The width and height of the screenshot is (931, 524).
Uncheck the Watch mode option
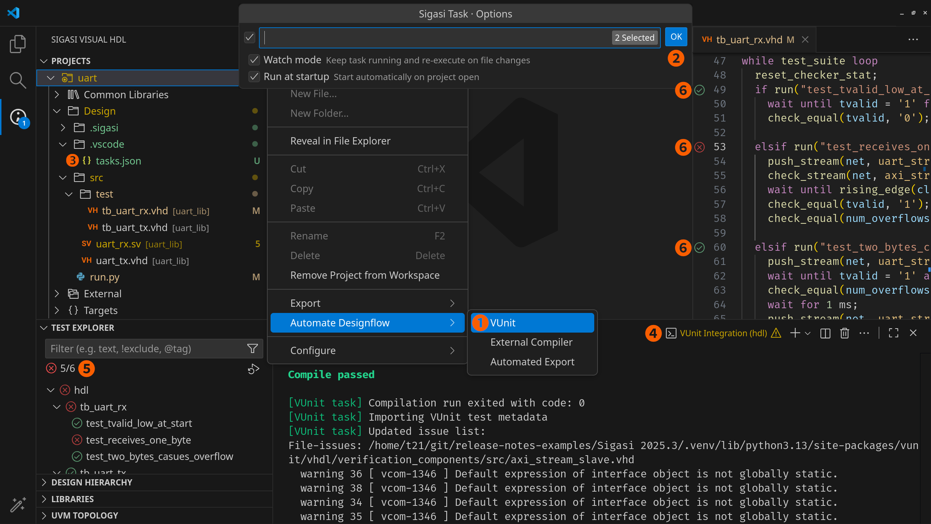(x=254, y=60)
